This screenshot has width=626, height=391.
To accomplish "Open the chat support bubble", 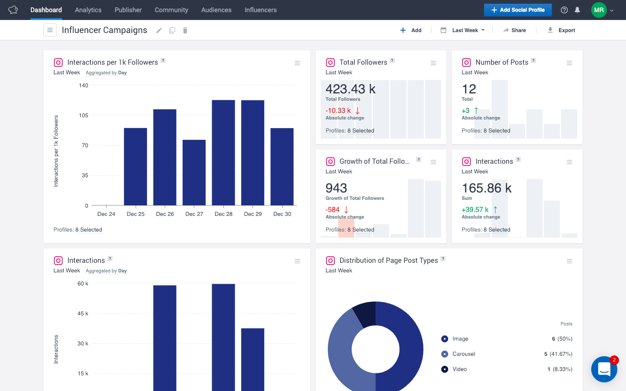I will point(604,369).
